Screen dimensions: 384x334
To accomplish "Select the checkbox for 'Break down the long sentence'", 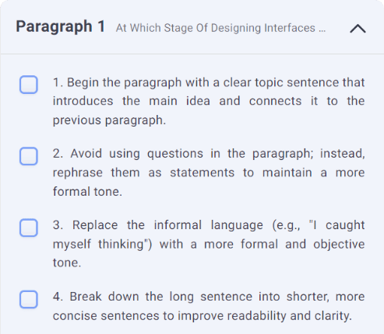I will tap(29, 299).
